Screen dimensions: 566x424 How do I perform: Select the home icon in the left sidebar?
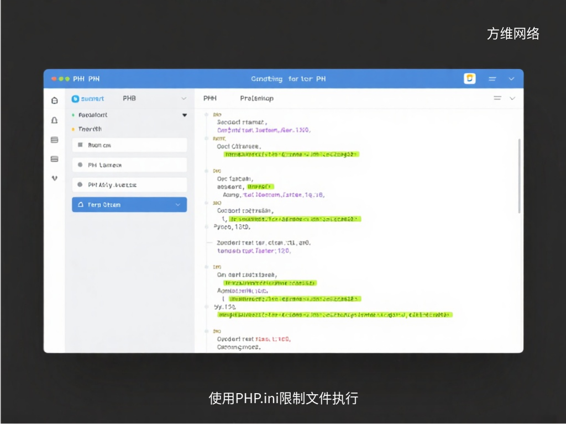point(54,100)
